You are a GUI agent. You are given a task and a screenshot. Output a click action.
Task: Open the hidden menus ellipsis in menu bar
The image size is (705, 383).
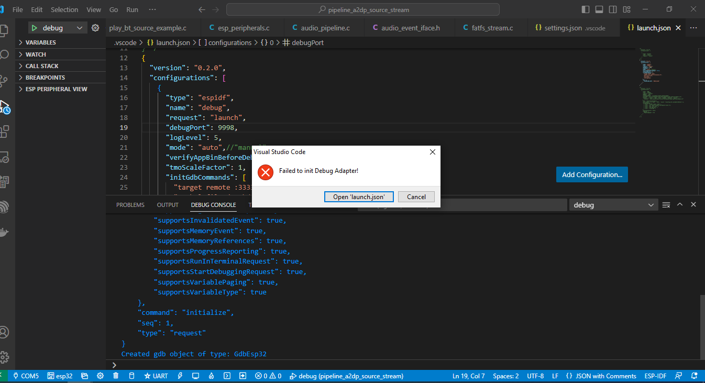[152, 9]
